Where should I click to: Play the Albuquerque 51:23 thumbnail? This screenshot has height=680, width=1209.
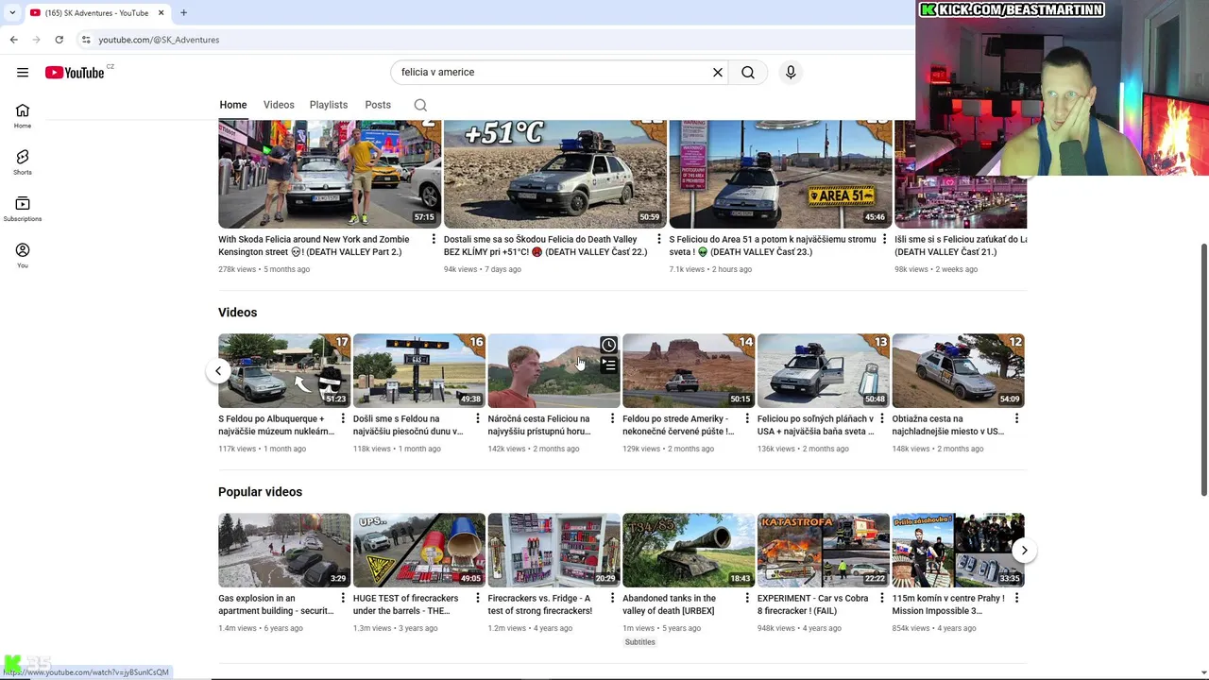point(284,371)
